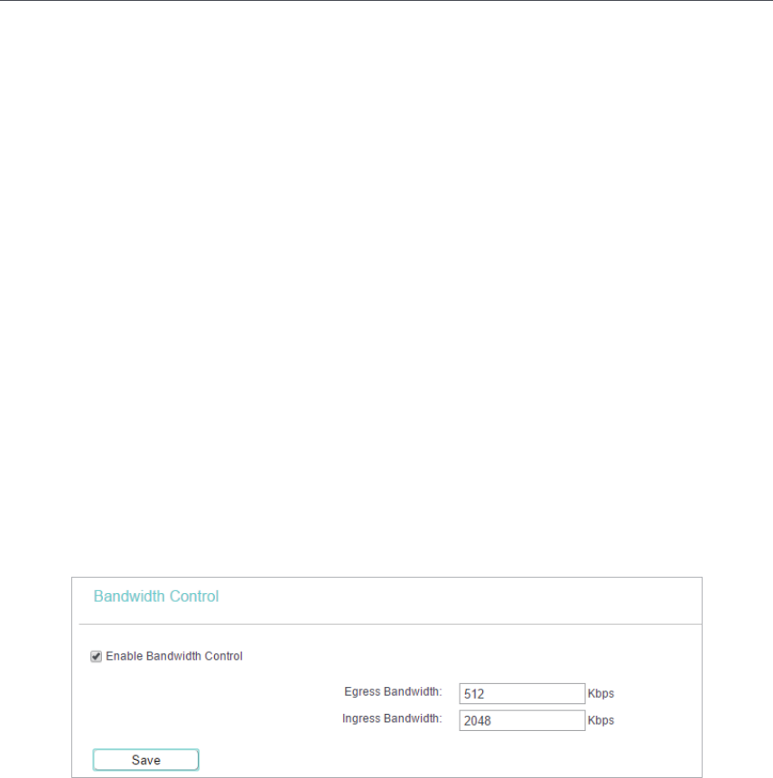Uncheck the Enable Bandwidth Control checkbox

[x=96, y=656]
